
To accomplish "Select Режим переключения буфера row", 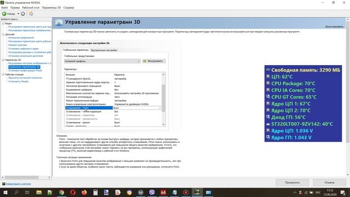I will (x=113, y=101).
